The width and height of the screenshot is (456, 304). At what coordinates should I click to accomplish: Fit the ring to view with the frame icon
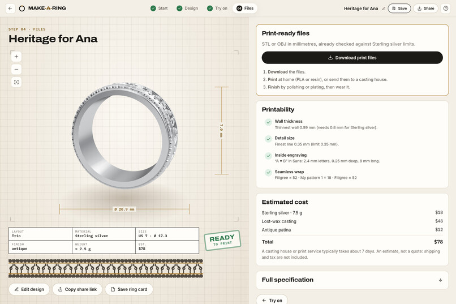click(16, 82)
